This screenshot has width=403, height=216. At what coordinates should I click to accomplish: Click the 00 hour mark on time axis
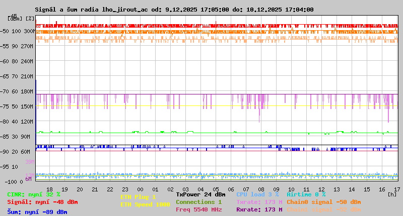click(x=141, y=189)
